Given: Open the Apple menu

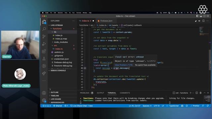Looking at the screenshot, I should pyautogui.click(x=43, y=13).
